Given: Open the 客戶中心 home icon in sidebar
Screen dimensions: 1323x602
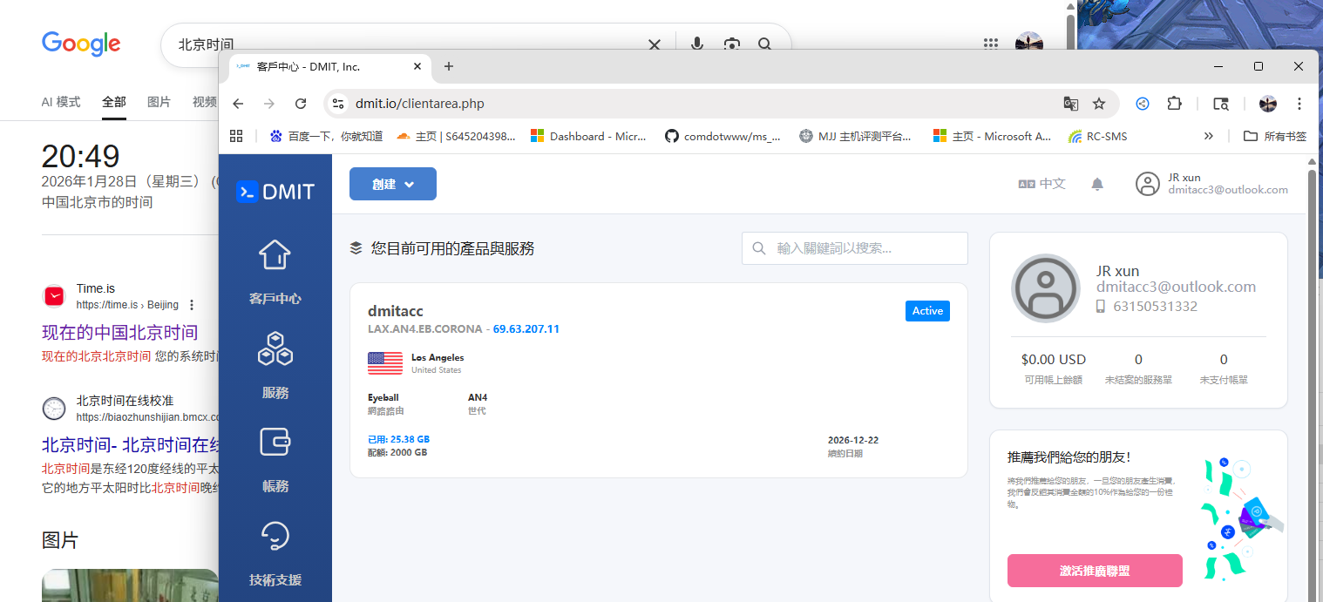Looking at the screenshot, I should click(275, 255).
